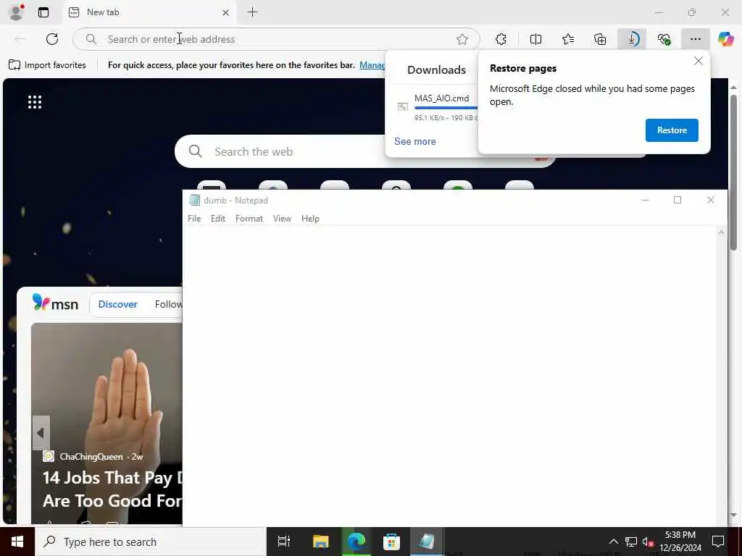Toggle the Downloads toolbar button
The height and width of the screenshot is (556, 742).
632,39
